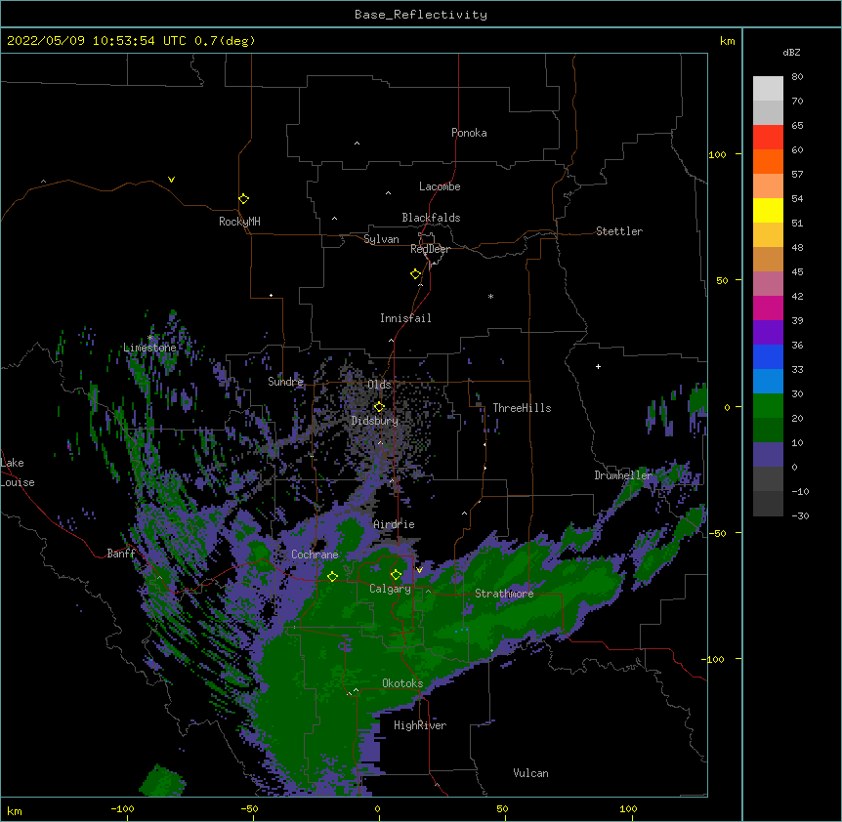
Task: Click the 0 tick on the bottom km axis
Action: (377, 808)
